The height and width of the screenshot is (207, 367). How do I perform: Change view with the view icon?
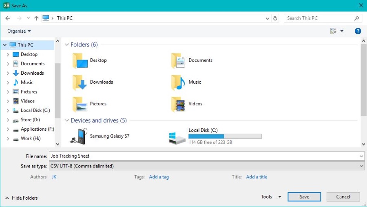(x=333, y=31)
